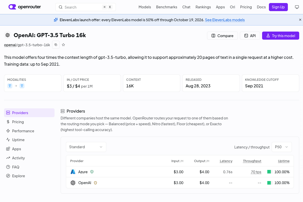Click the text output modality icon
Screen dimensions: 303x202
[22, 86]
